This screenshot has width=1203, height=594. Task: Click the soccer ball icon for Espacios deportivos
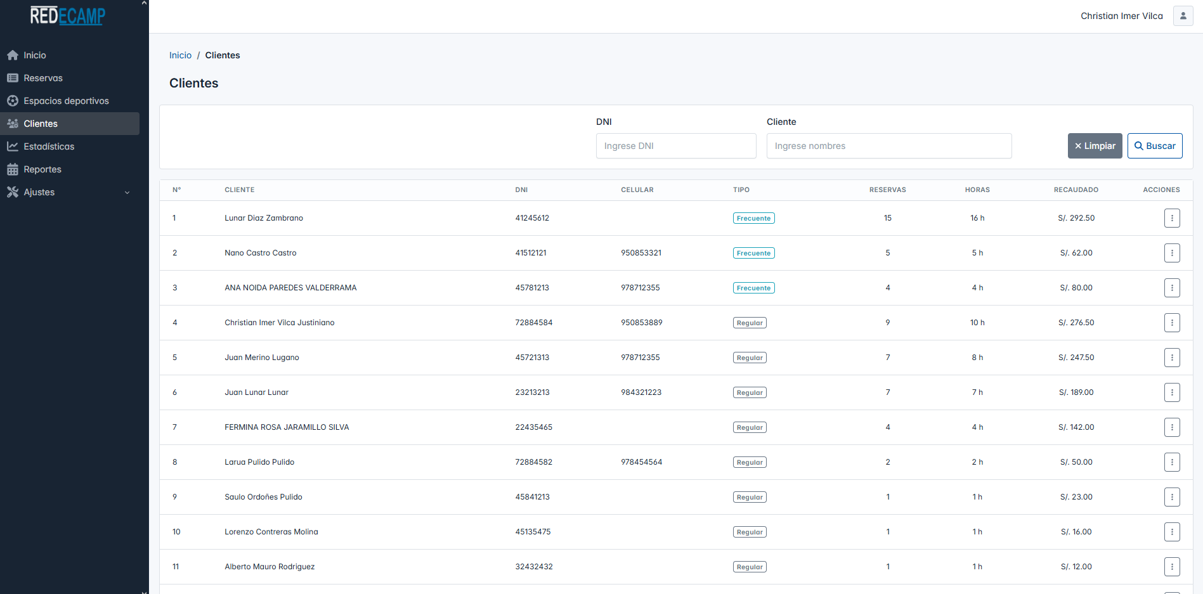(x=13, y=101)
